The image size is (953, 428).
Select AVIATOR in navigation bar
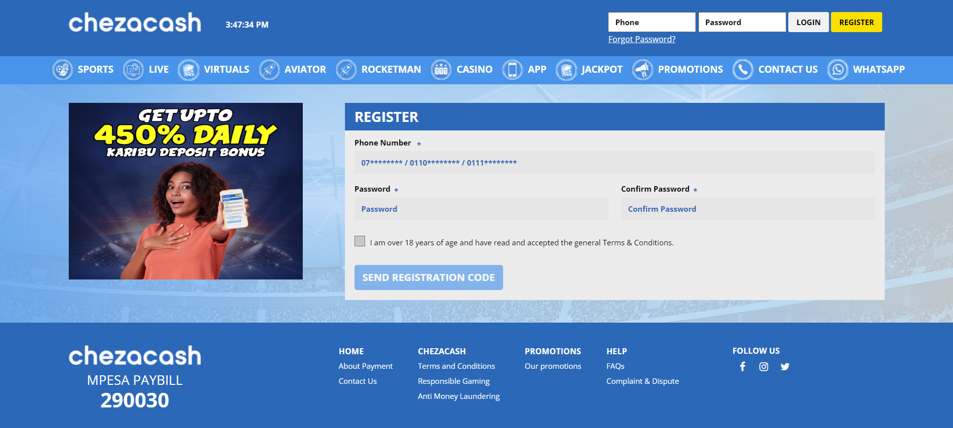coord(305,69)
